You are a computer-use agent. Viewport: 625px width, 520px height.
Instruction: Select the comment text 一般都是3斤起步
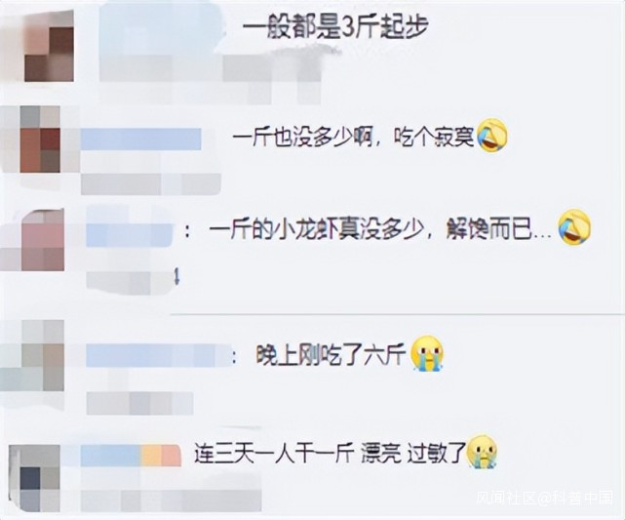(x=336, y=28)
